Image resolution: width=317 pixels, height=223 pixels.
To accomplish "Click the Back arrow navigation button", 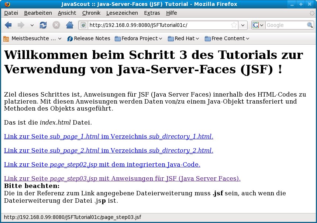I will (x=8, y=25).
